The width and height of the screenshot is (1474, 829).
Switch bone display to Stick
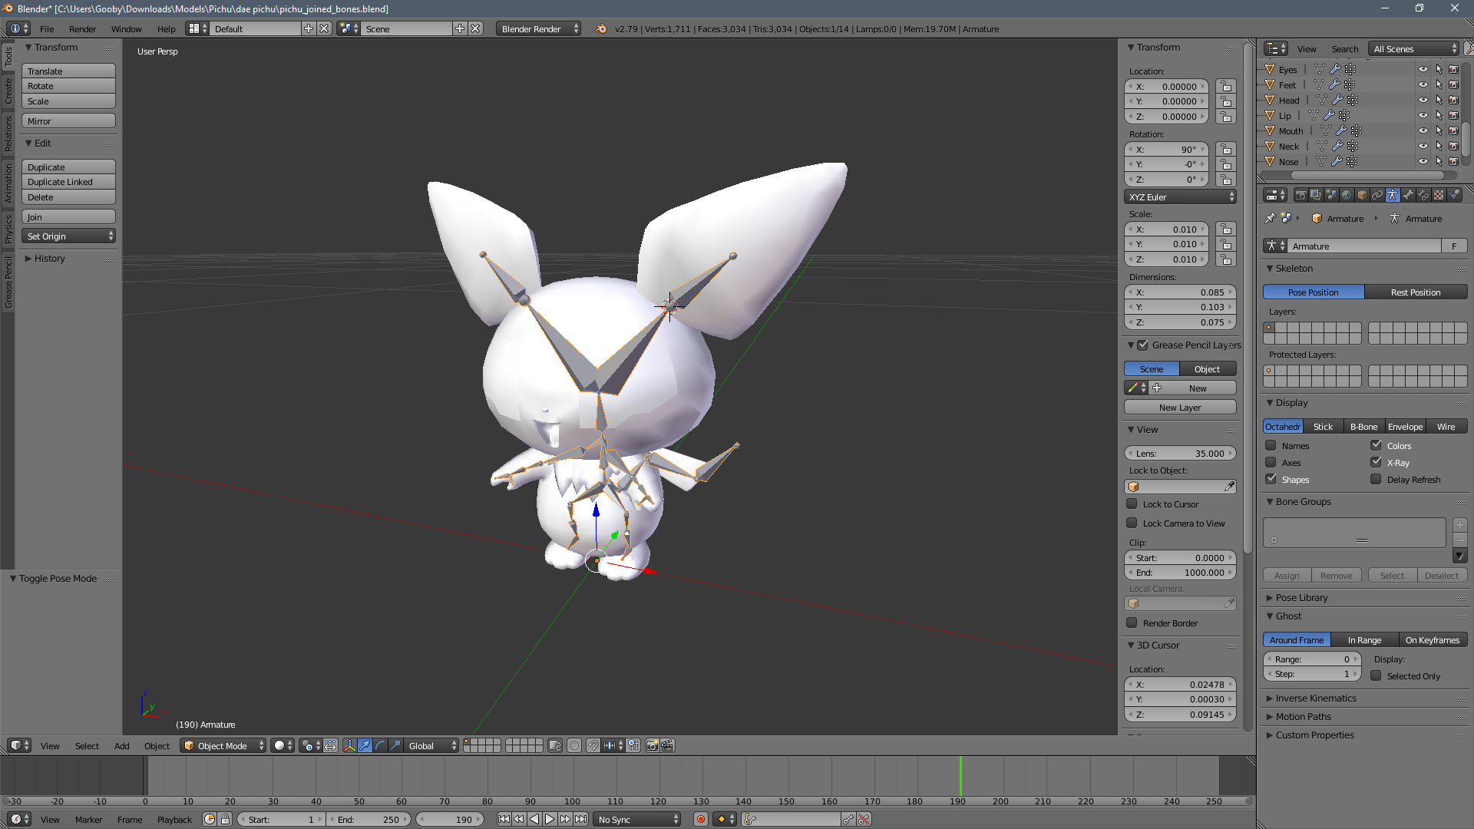1323,427
